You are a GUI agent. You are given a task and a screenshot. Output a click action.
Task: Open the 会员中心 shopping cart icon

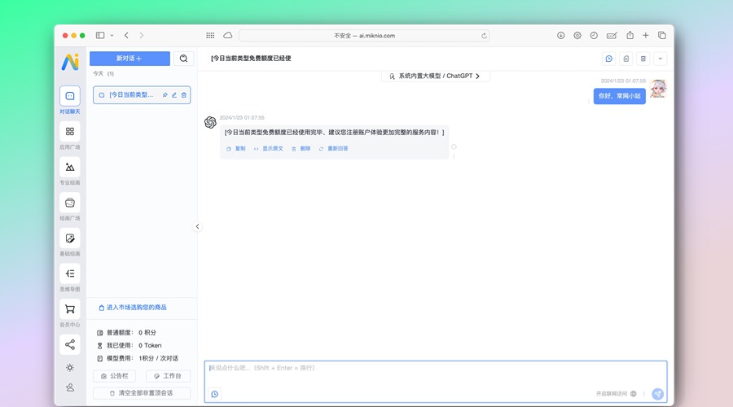[70, 309]
